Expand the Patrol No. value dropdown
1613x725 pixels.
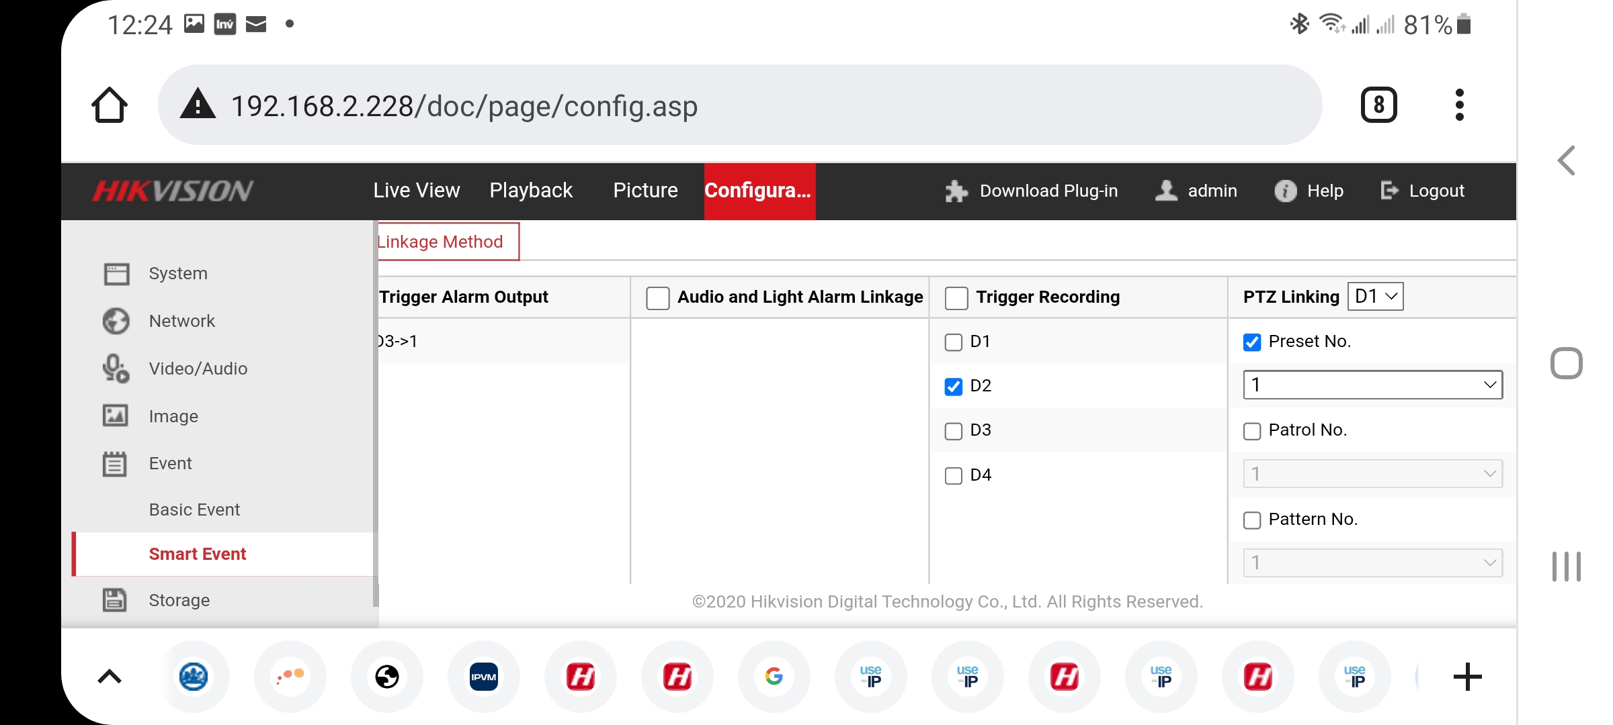click(1372, 473)
